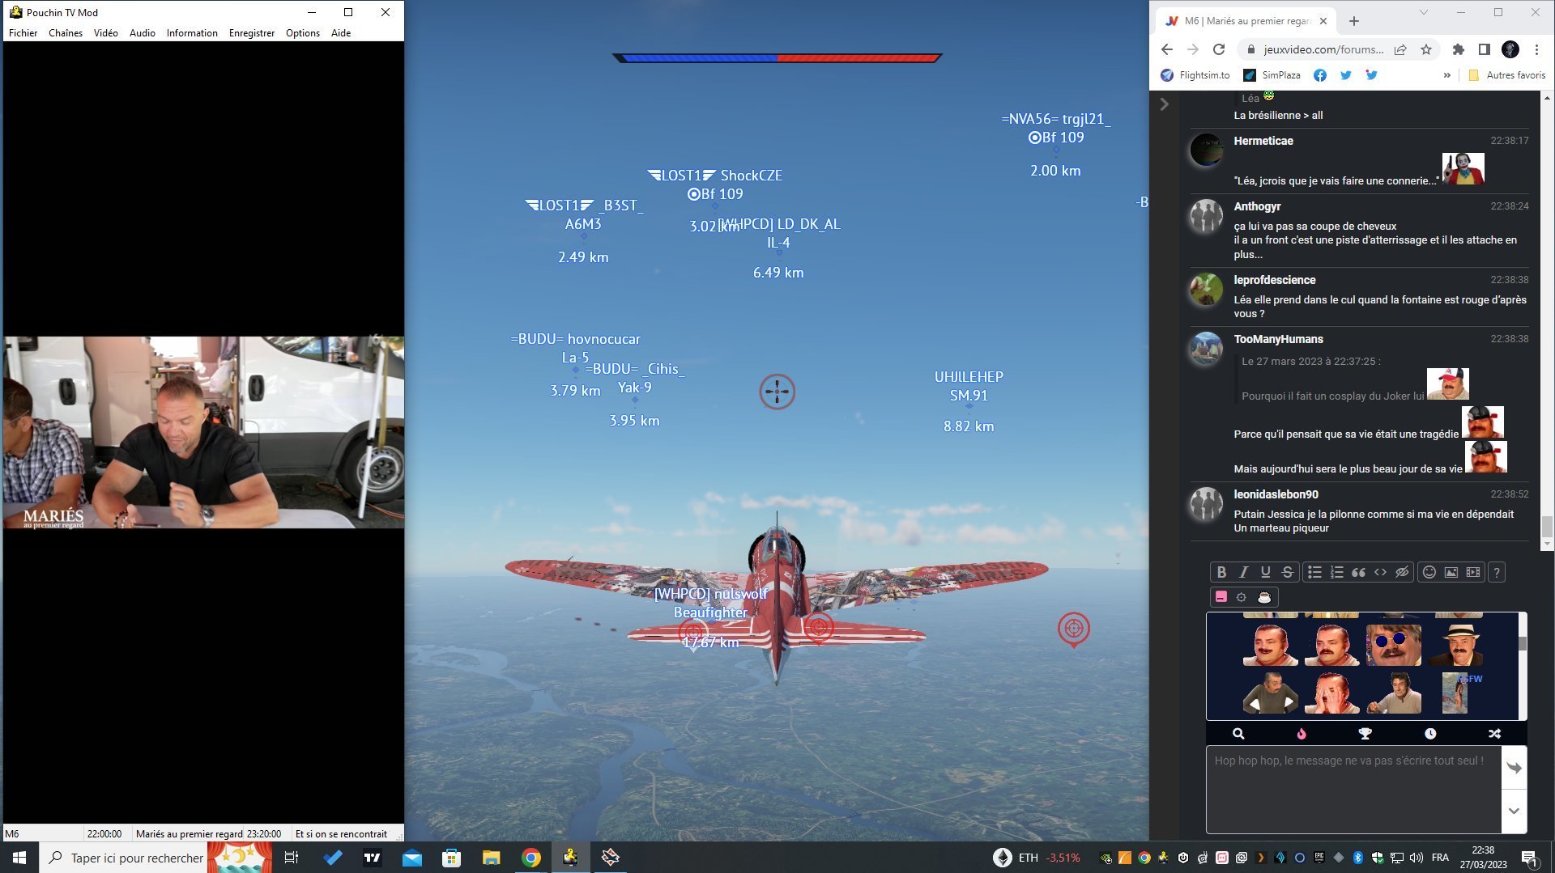Toggle underline formatting in the forum editor
This screenshot has height=873, width=1555.
pyautogui.click(x=1265, y=572)
